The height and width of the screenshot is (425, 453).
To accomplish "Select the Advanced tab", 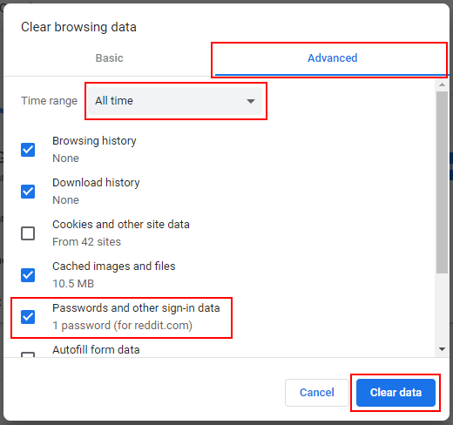I will point(332,58).
